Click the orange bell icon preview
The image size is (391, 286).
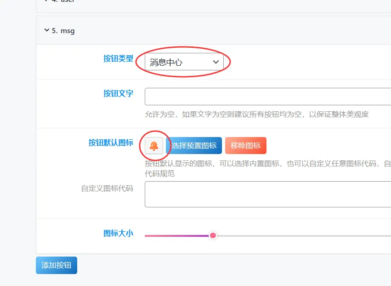154,145
